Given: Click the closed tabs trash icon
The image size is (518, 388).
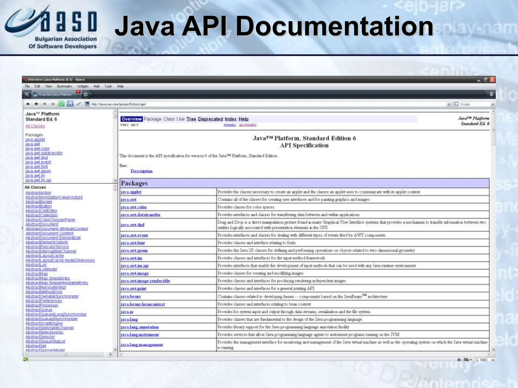Looking at the screenshot, I should pyautogui.click(x=491, y=94).
